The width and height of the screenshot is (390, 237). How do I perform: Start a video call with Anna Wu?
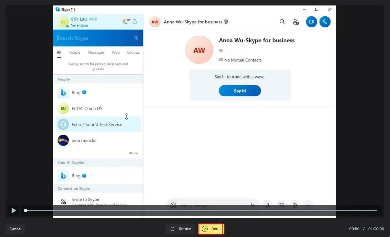pos(311,22)
